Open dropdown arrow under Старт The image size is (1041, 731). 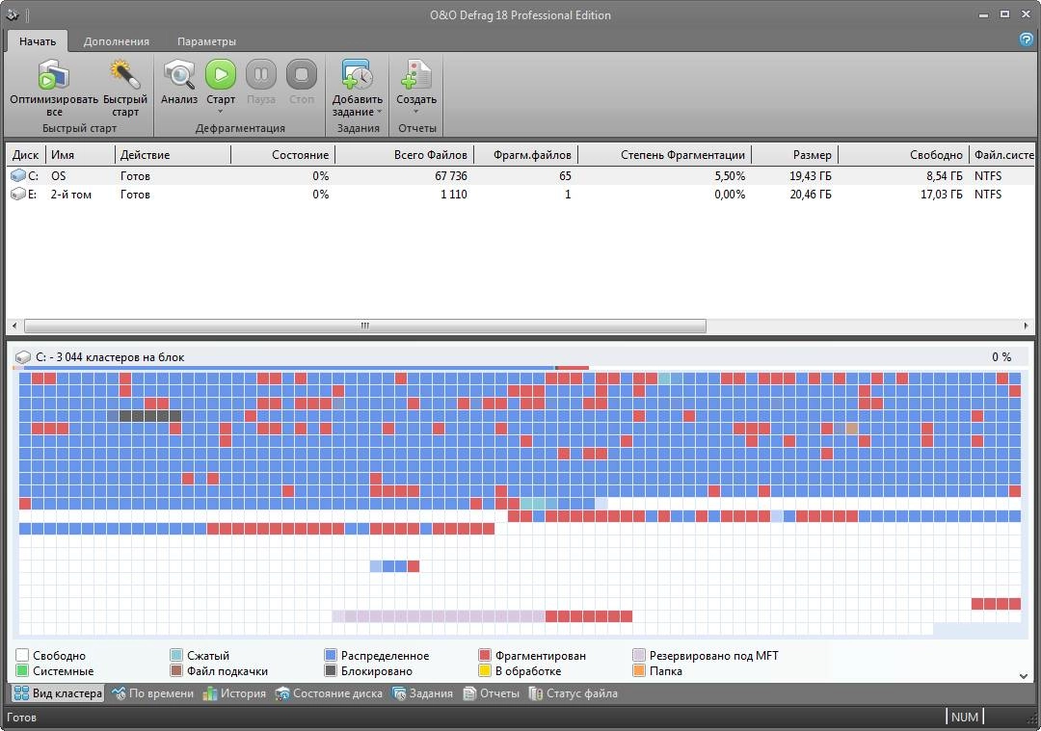tap(221, 112)
